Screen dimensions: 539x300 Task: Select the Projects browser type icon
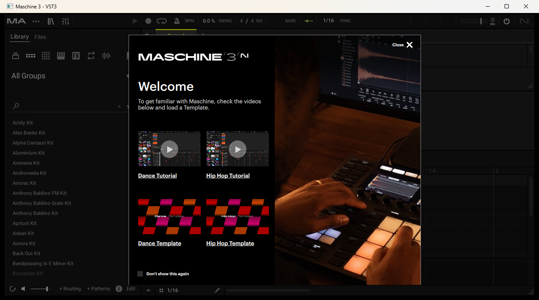point(16,56)
